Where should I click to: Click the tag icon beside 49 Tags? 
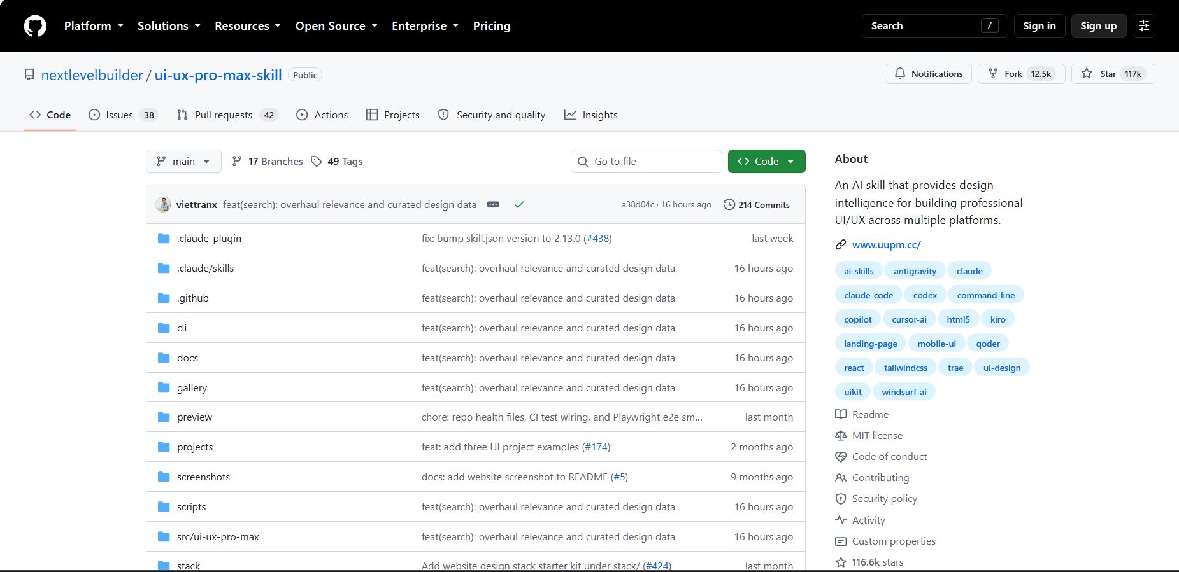tap(317, 162)
